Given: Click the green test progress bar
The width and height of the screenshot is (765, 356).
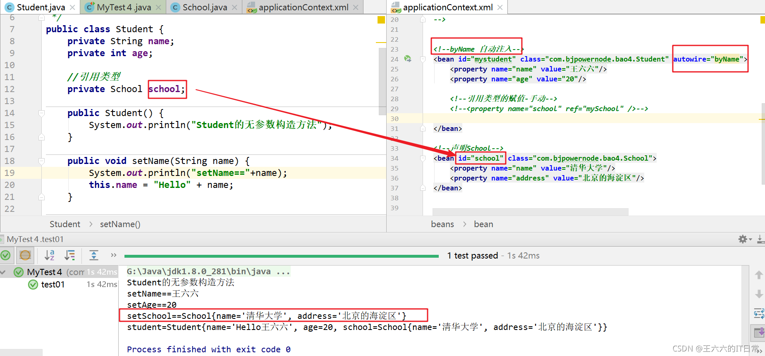Looking at the screenshot, I should (x=281, y=256).
